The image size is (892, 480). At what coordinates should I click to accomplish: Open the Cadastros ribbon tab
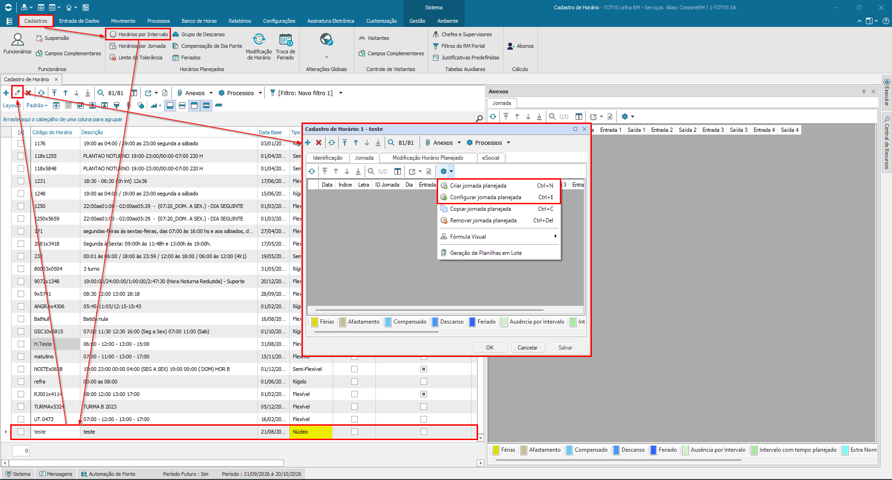(36, 21)
